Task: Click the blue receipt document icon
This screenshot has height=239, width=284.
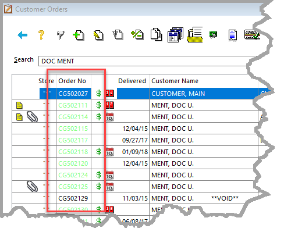Action: pos(233,35)
